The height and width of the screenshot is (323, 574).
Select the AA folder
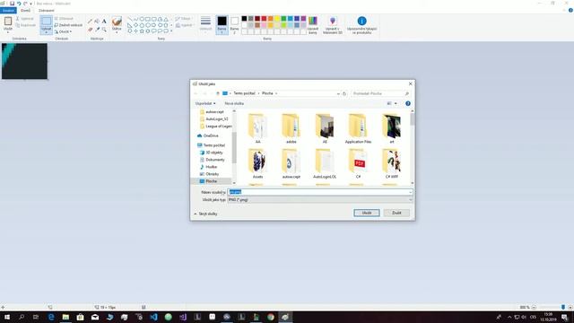[x=257, y=128]
